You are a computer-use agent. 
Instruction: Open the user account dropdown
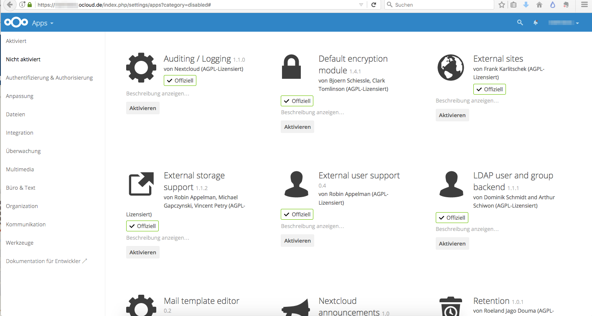coord(564,23)
